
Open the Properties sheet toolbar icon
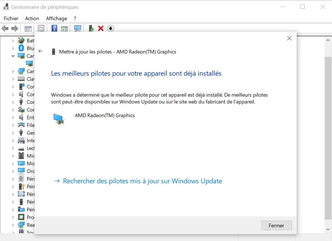tap(41, 28)
